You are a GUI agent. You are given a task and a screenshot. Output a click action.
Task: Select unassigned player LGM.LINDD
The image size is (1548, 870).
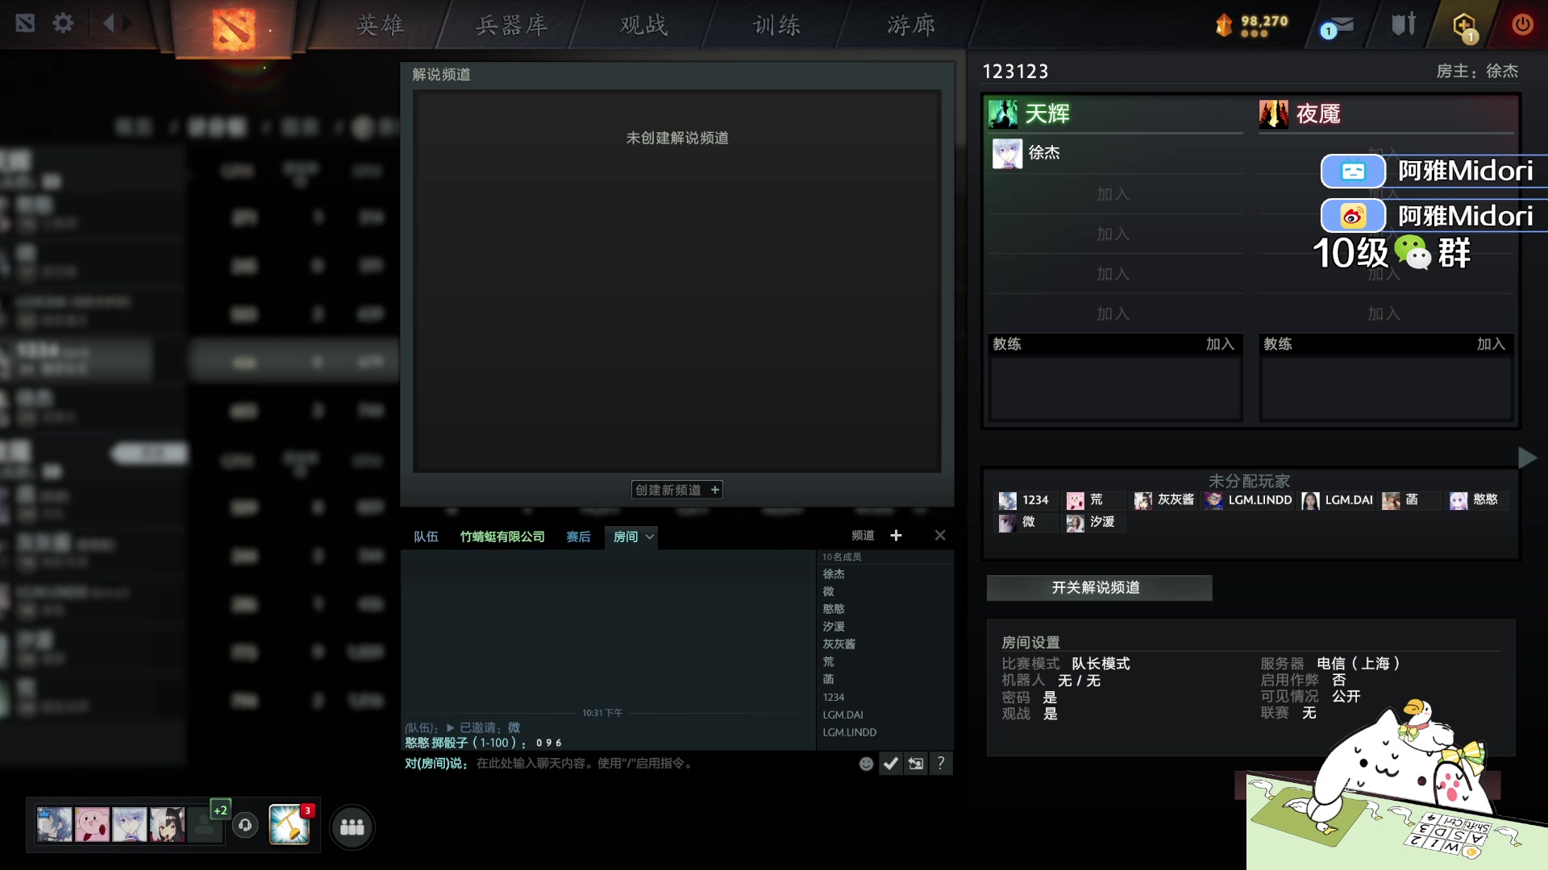1249,500
